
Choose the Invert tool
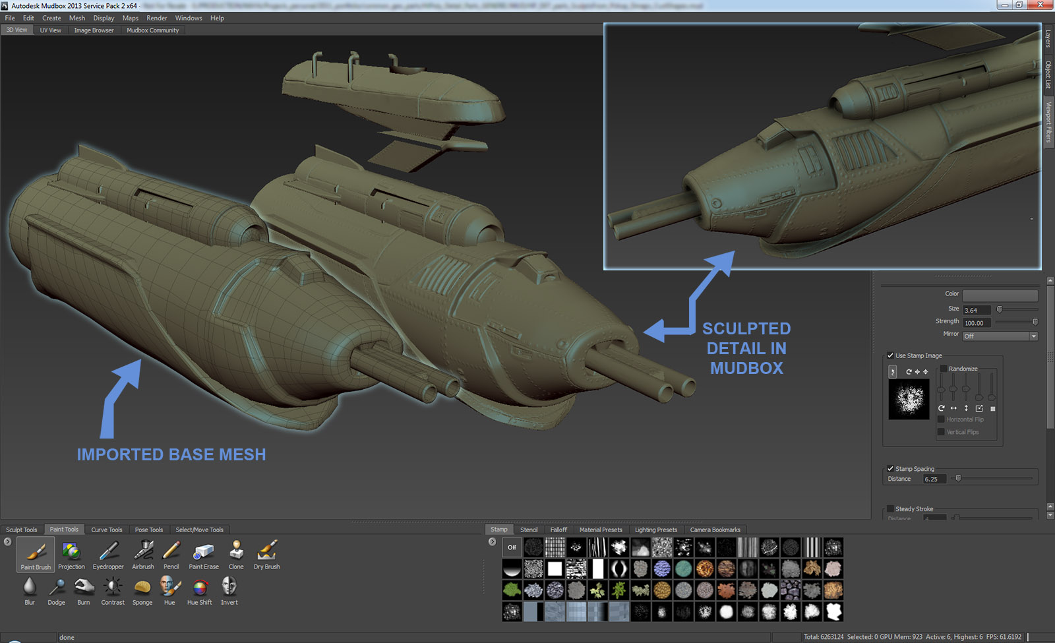229,590
